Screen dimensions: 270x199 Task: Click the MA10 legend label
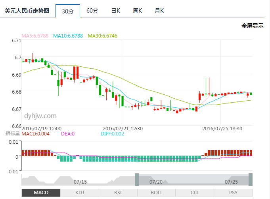pyautogui.click(x=68, y=36)
